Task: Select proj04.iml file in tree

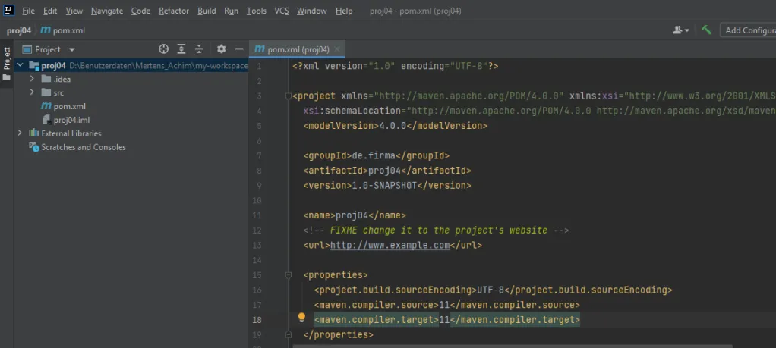Action: [x=66, y=120]
